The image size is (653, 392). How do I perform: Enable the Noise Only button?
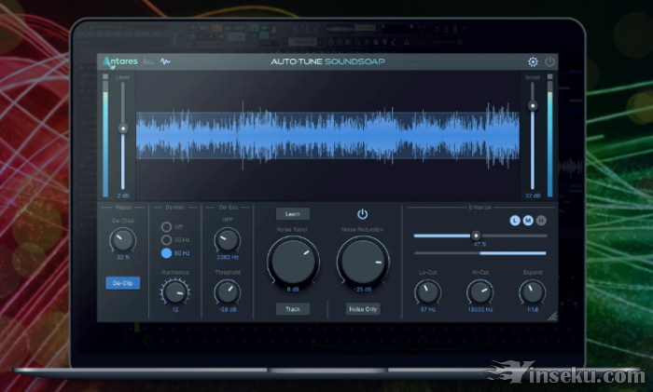point(362,308)
